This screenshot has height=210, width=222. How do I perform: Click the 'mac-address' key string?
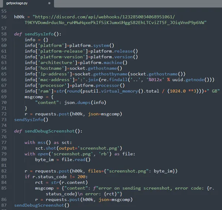pos(55,80)
